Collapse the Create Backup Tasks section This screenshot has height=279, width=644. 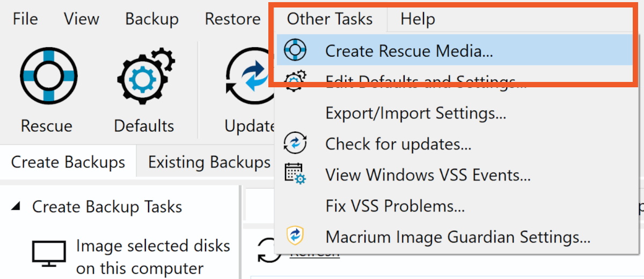pos(17,207)
